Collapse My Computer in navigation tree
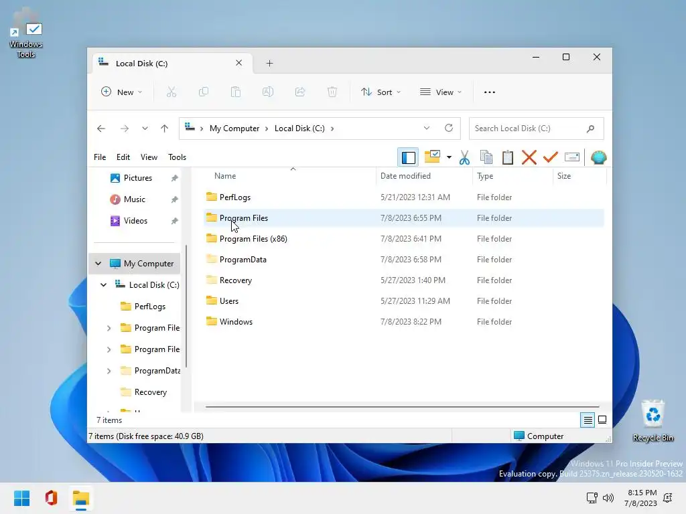686x514 pixels. [x=98, y=264]
